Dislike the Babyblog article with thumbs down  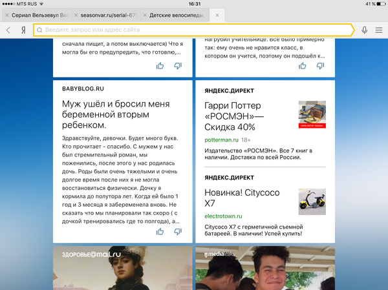pos(178,231)
